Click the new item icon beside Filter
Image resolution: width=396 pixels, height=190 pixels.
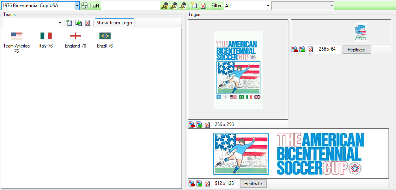point(194,5)
